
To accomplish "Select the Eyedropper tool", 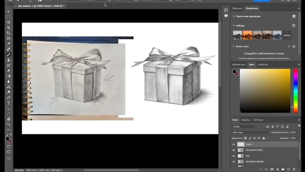I will [x=9, y=44].
